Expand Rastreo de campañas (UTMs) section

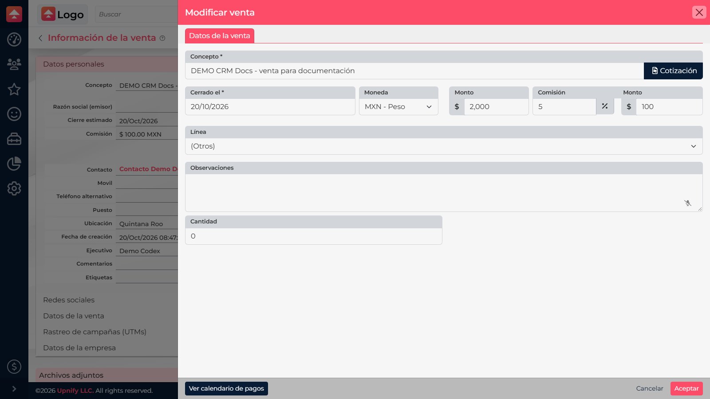pyautogui.click(x=95, y=332)
